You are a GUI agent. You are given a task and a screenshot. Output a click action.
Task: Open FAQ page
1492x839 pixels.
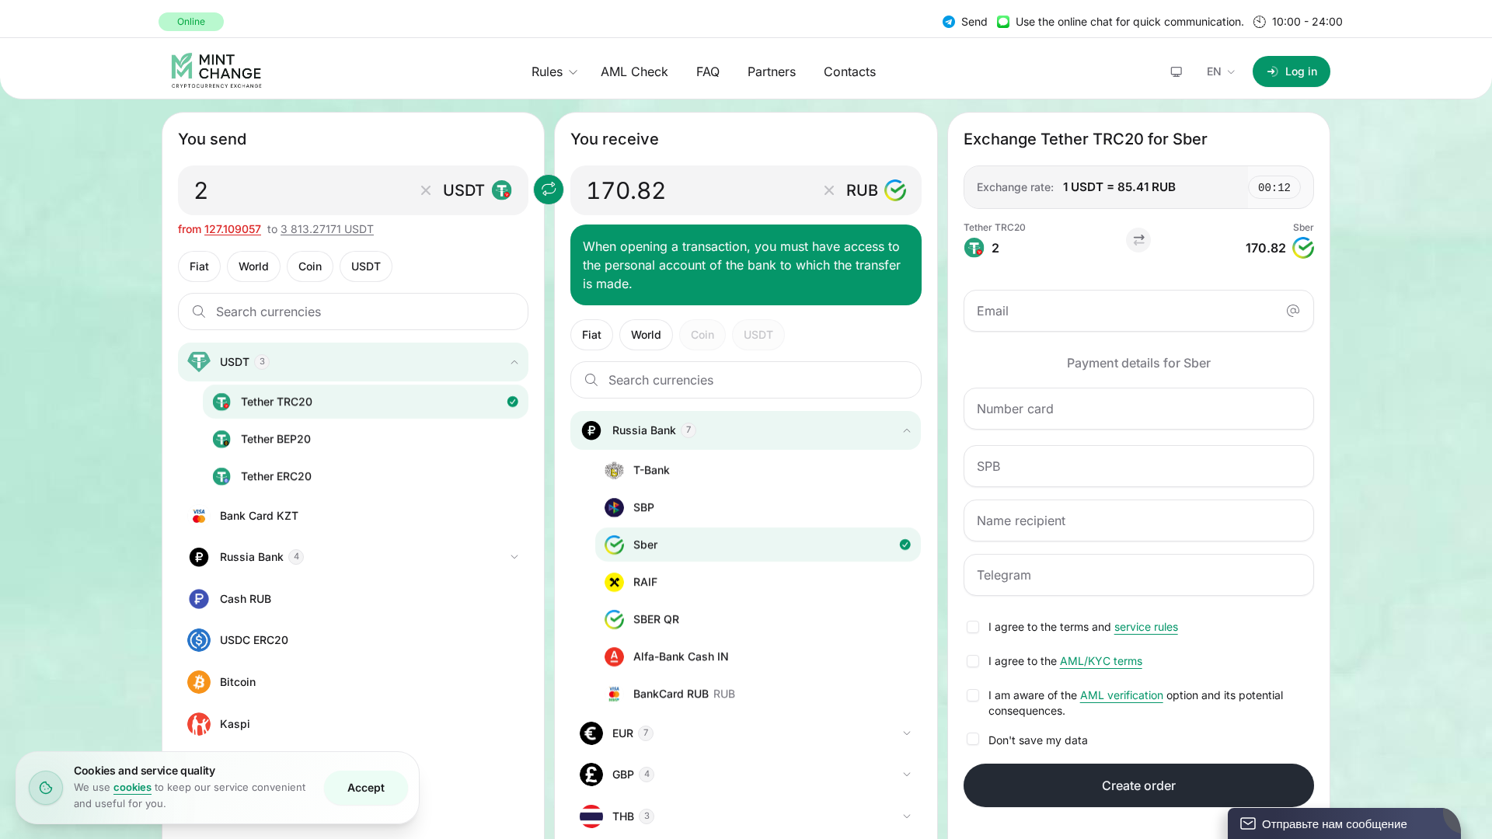click(708, 71)
